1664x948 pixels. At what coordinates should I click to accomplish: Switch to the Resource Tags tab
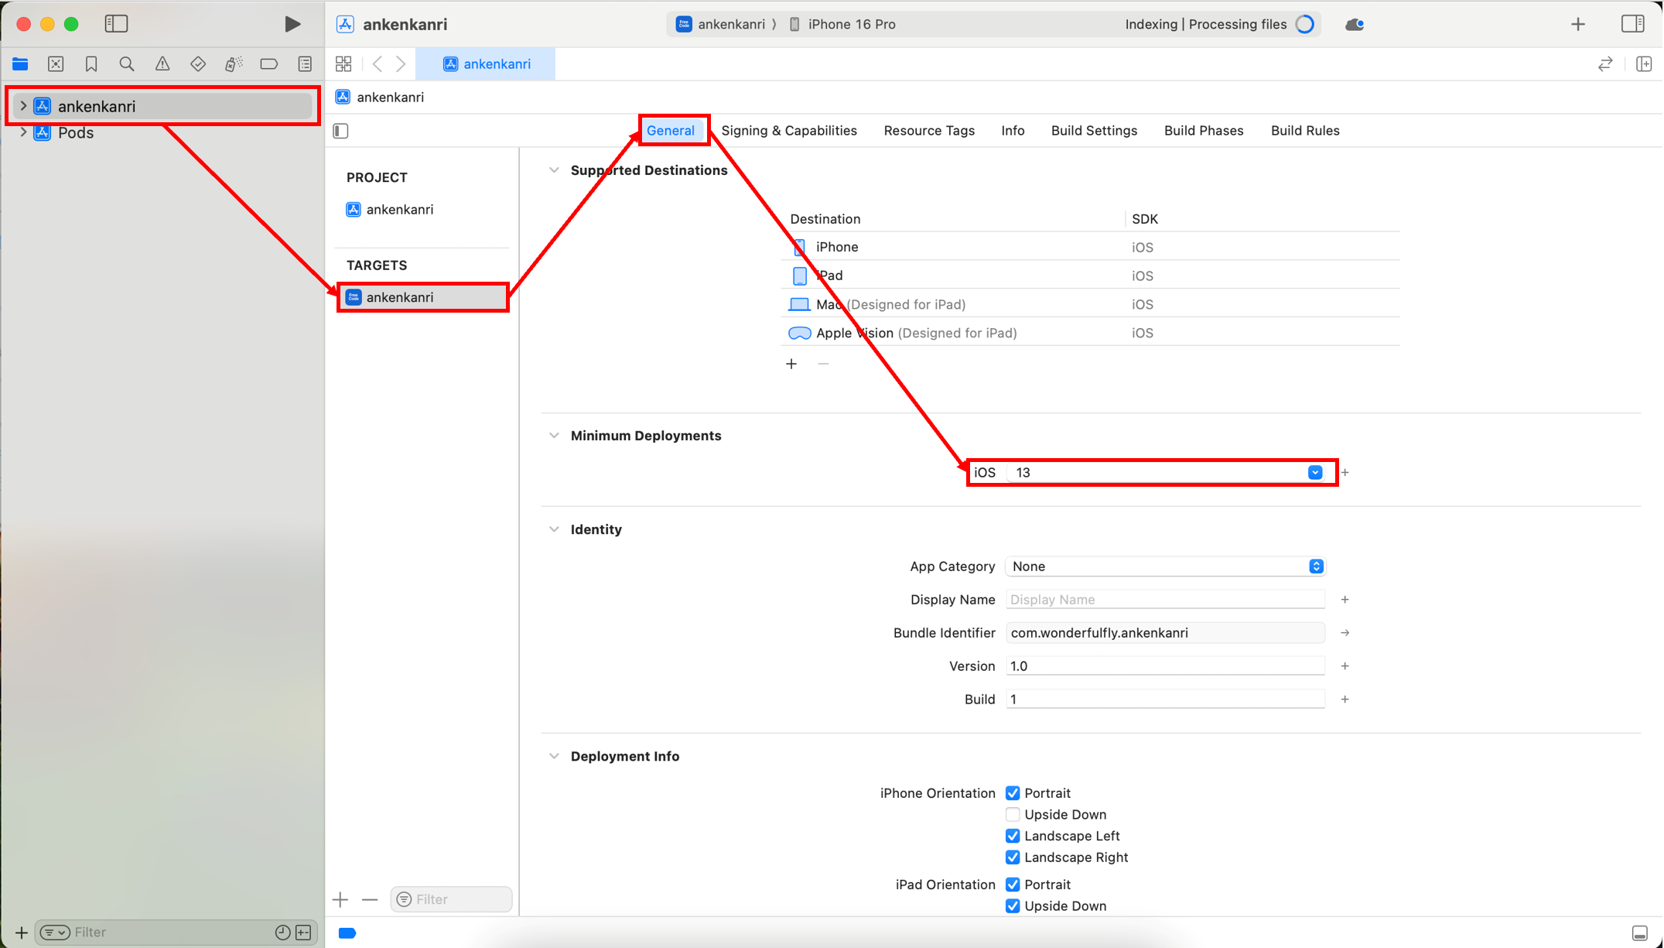tap(929, 131)
